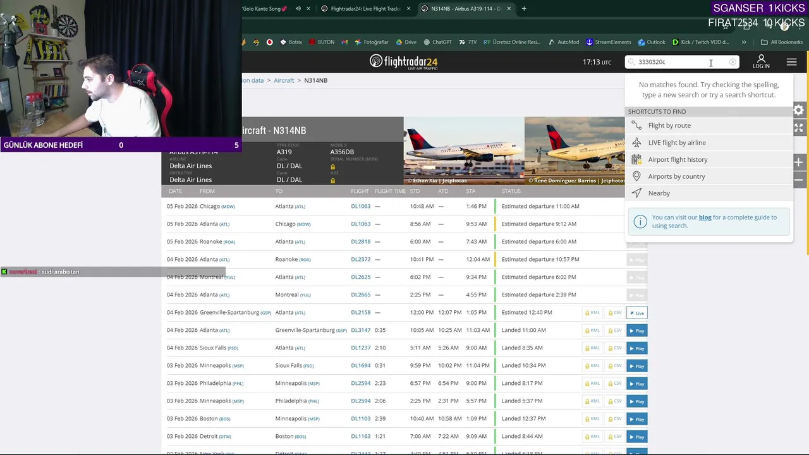
Task: Open the StreamElements bookmark
Action: (608, 42)
